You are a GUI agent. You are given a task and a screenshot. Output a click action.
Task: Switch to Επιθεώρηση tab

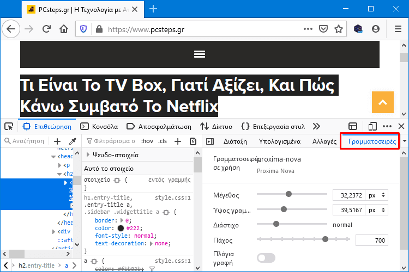tap(47, 127)
